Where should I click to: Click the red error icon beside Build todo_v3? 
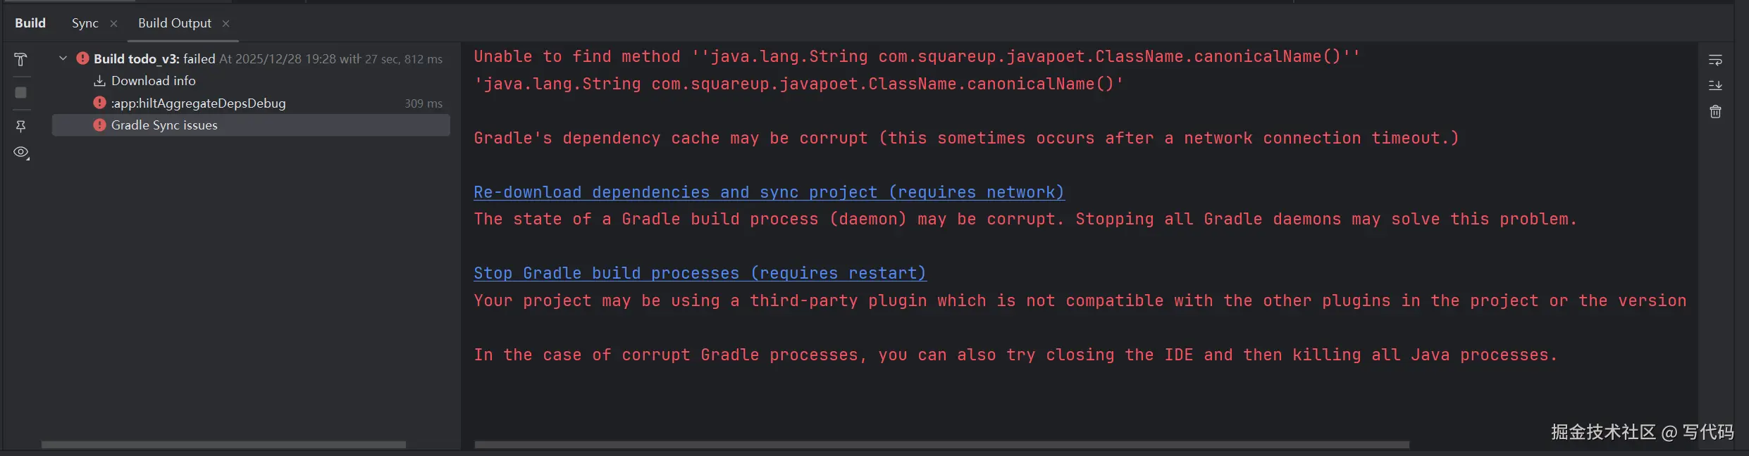coord(82,58)
